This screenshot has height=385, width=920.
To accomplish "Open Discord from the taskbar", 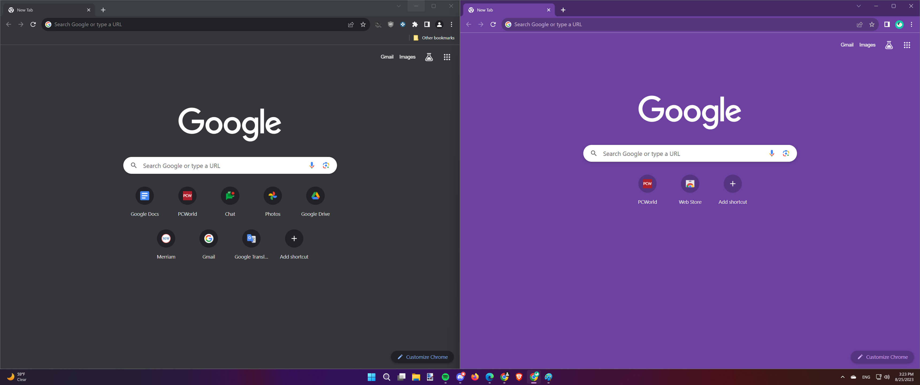I will (x=460, y=377).
